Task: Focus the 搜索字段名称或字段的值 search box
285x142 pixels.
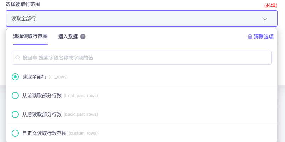Action: point(141,58)
